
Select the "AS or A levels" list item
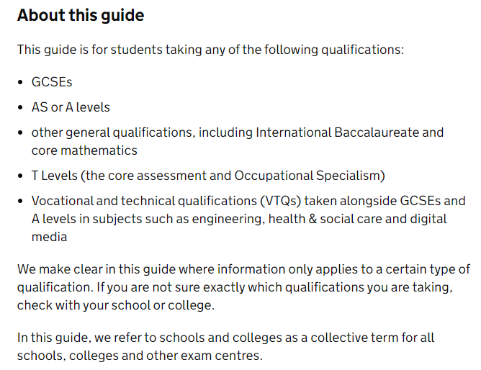point(71,107)
